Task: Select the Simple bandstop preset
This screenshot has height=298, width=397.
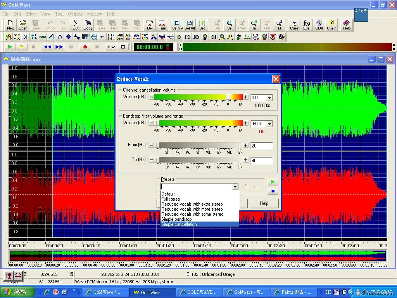Action: (200, 219)
